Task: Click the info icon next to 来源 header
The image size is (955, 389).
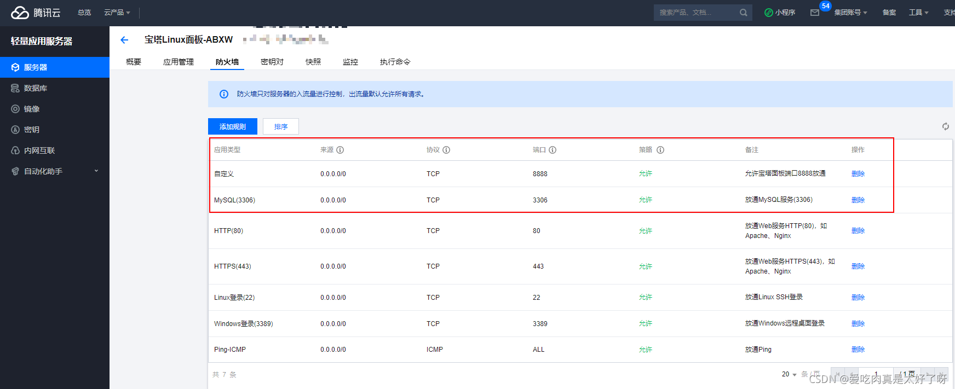Action: [x=340, y=150]
